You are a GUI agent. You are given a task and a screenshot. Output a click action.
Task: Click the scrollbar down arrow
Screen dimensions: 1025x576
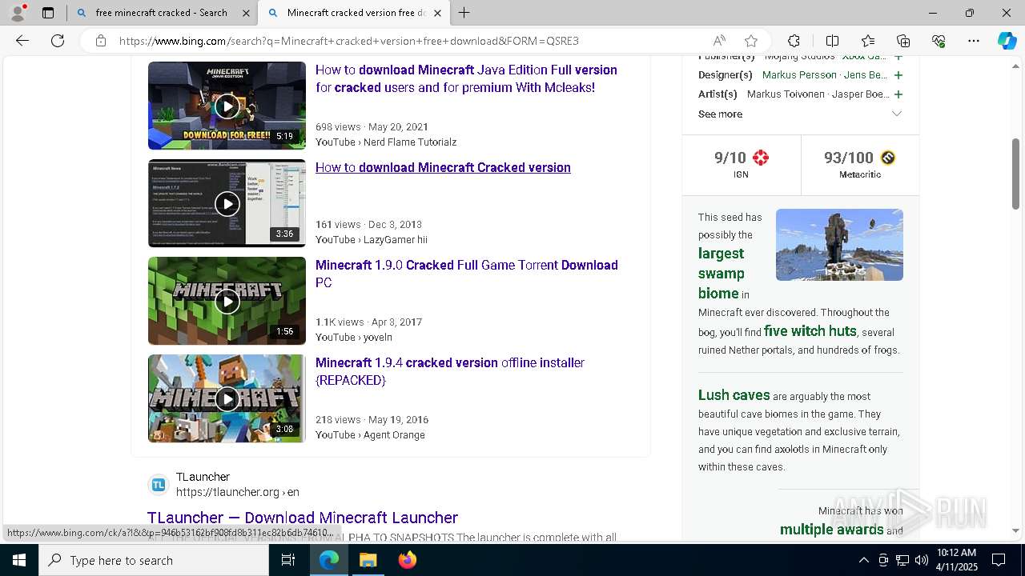(x=1016, y=530)
